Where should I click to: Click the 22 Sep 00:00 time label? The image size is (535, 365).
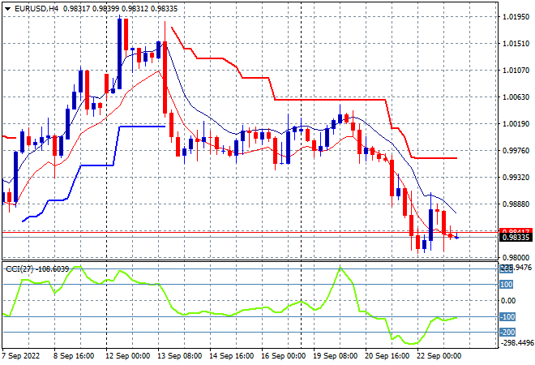tap(439, 356)
